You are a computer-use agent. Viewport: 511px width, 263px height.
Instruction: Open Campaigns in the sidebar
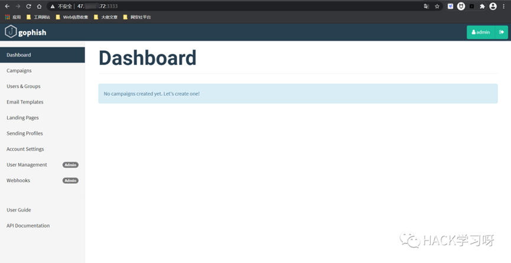(x=43, y=70)
